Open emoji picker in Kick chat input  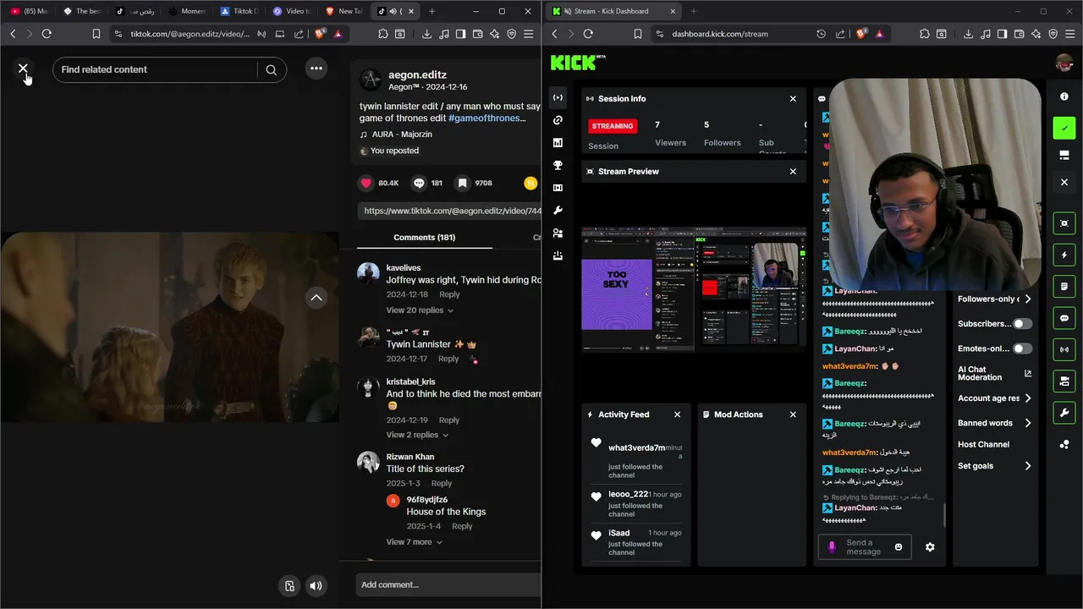click(x=899, y=547)
